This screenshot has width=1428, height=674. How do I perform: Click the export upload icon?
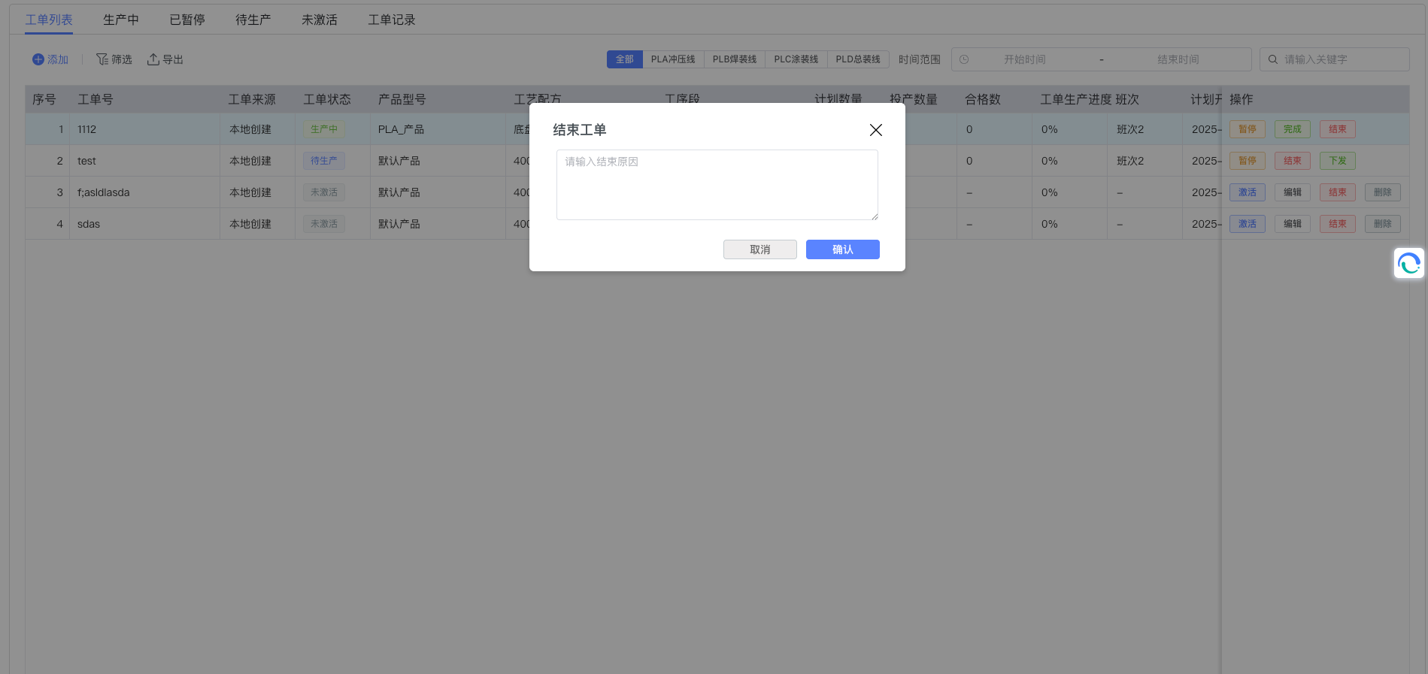[153, 59]
